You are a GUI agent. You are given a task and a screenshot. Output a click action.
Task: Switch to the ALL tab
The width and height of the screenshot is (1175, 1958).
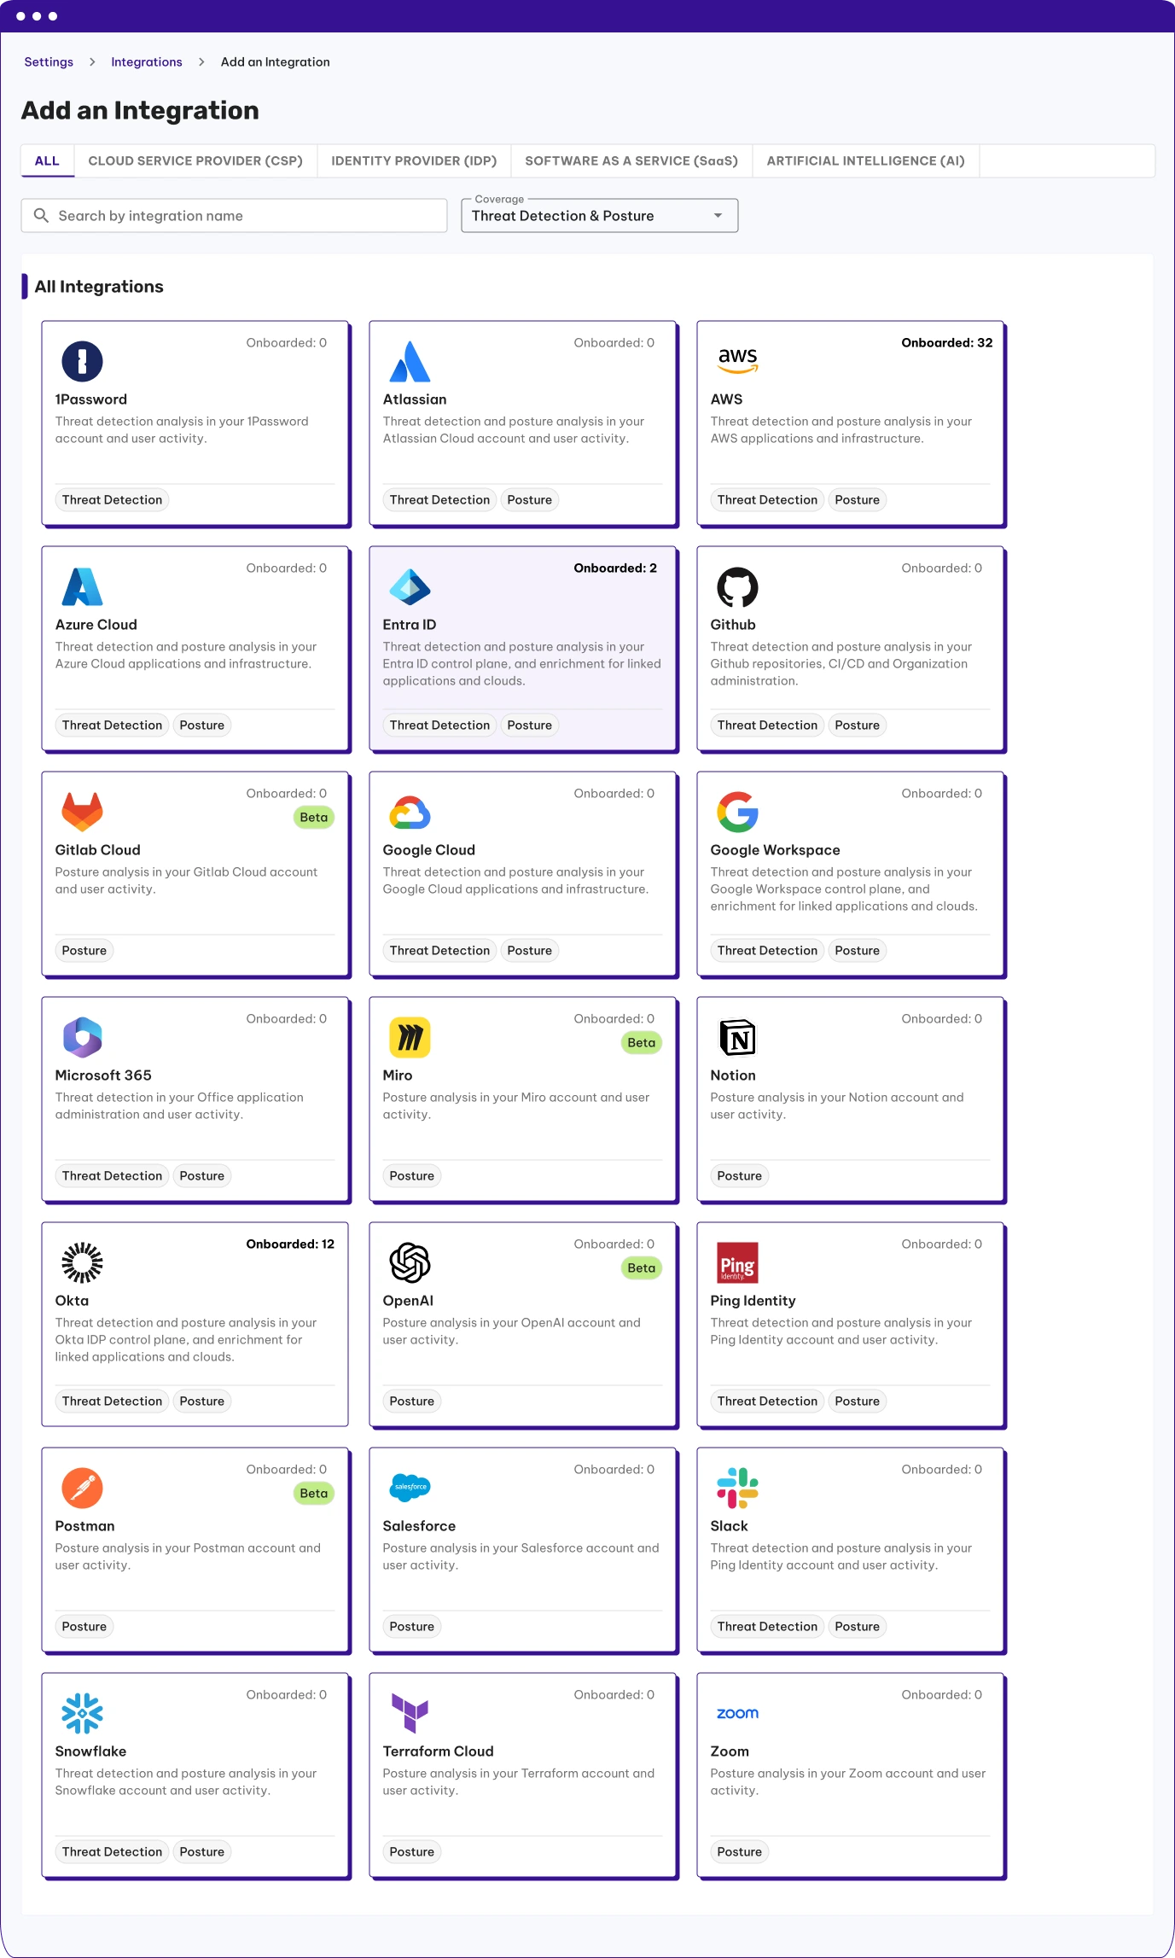coord(47,160)
